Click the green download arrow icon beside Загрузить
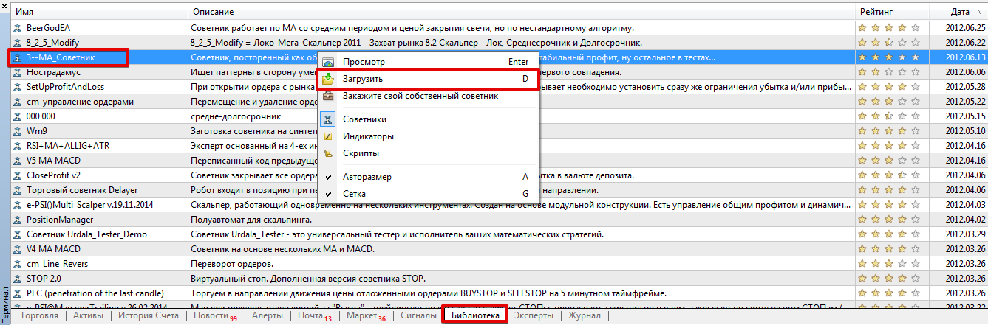The image size is (988, 325). tap(328, 79)
